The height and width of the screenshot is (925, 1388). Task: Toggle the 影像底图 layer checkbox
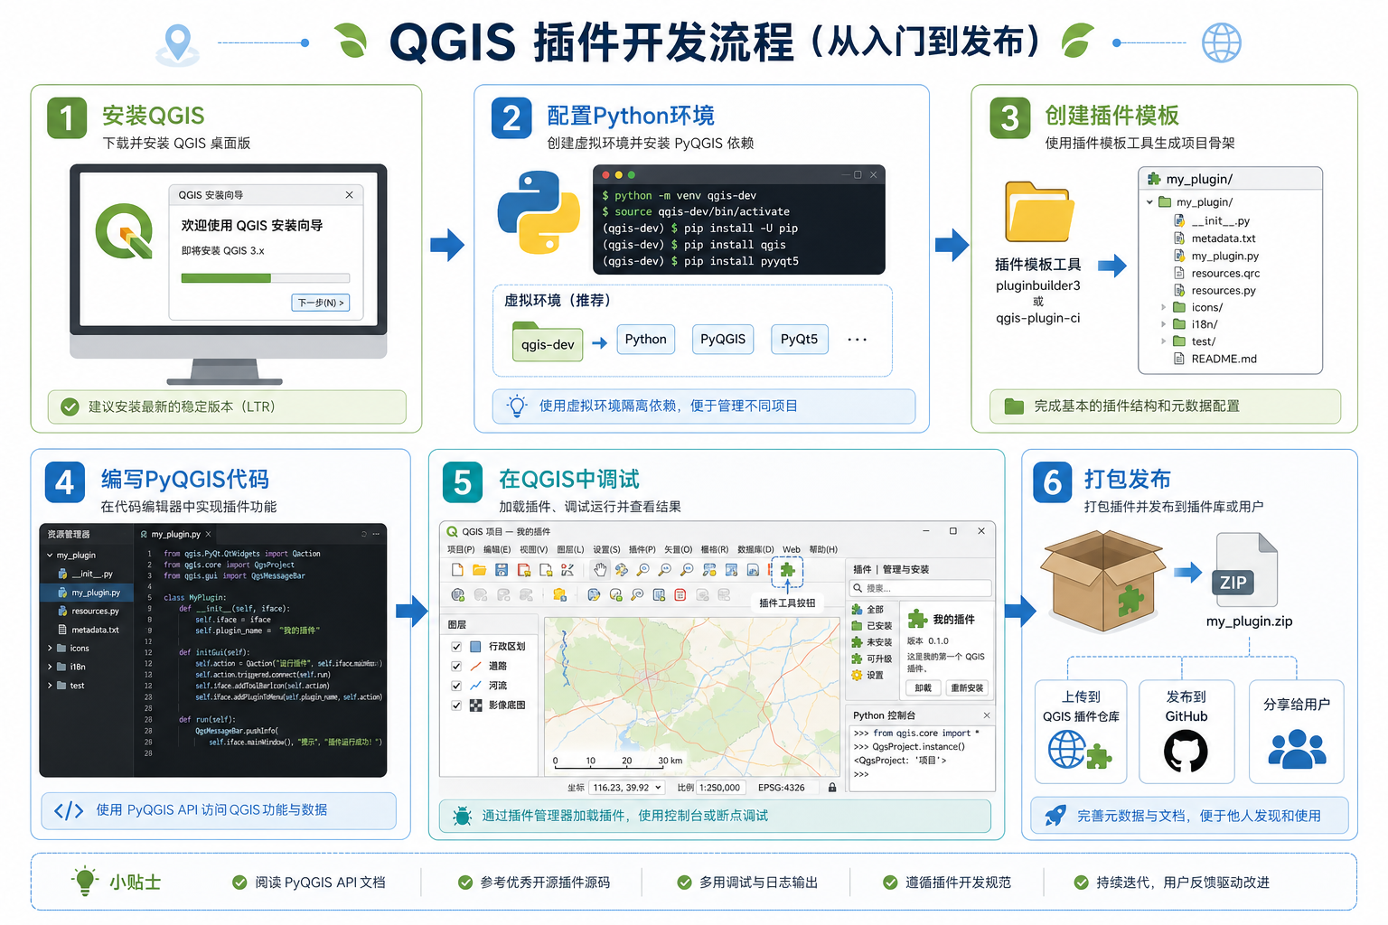(x=456, y=705)
